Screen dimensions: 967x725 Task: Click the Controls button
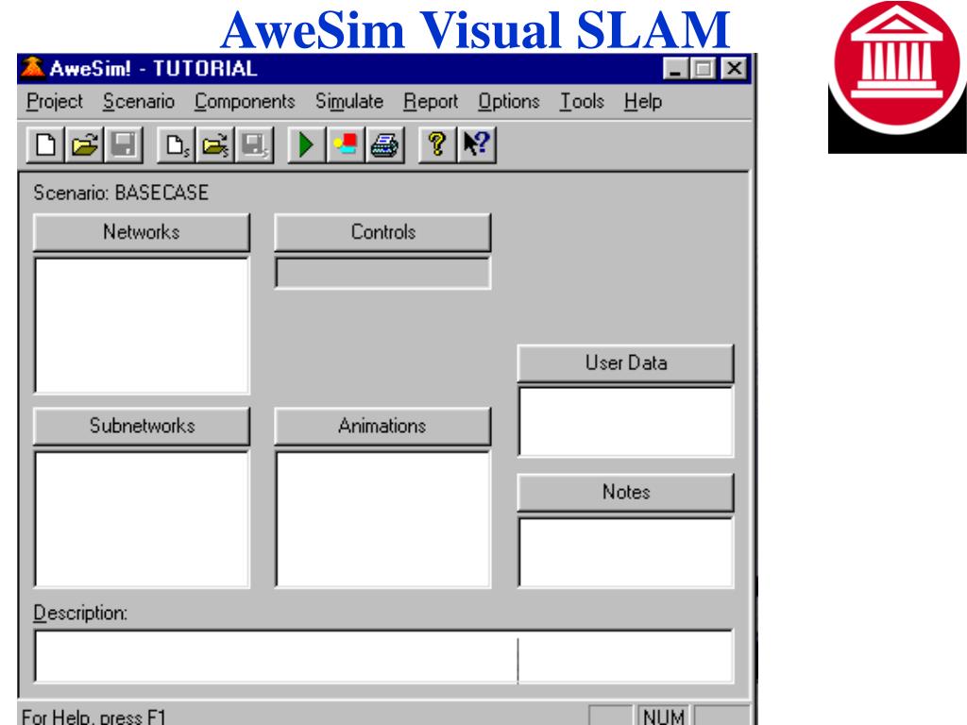pos(383,232)
